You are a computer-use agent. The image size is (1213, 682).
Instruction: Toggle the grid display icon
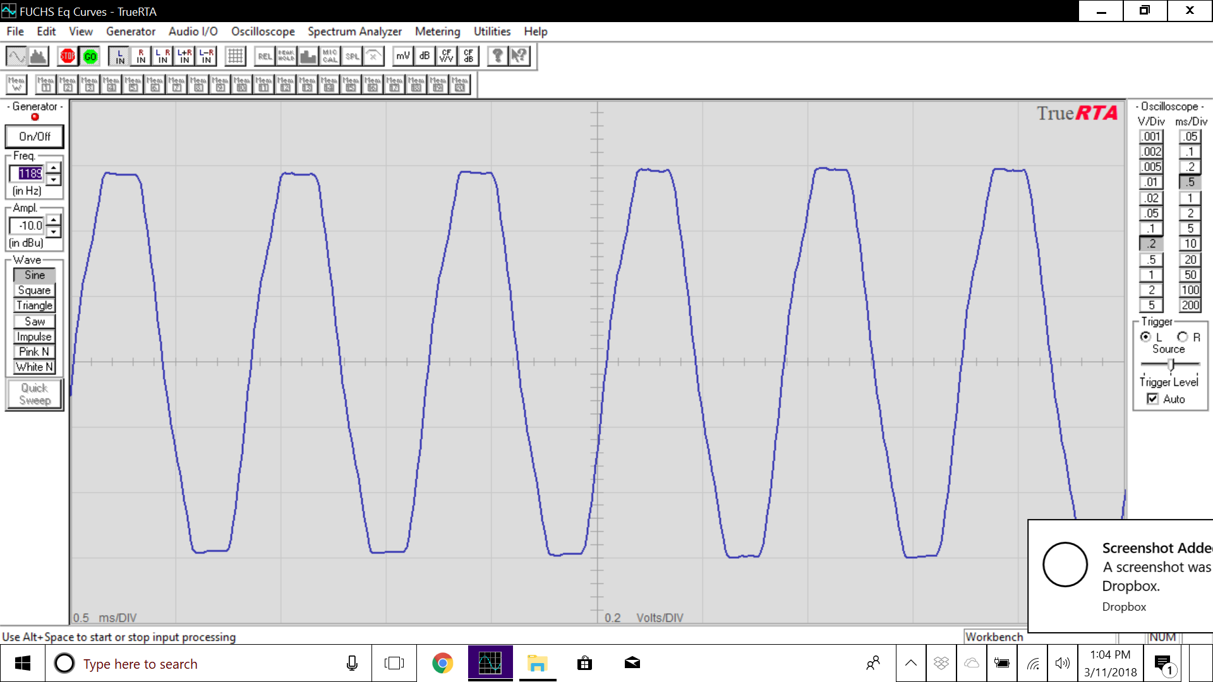[x=235, y=56]
